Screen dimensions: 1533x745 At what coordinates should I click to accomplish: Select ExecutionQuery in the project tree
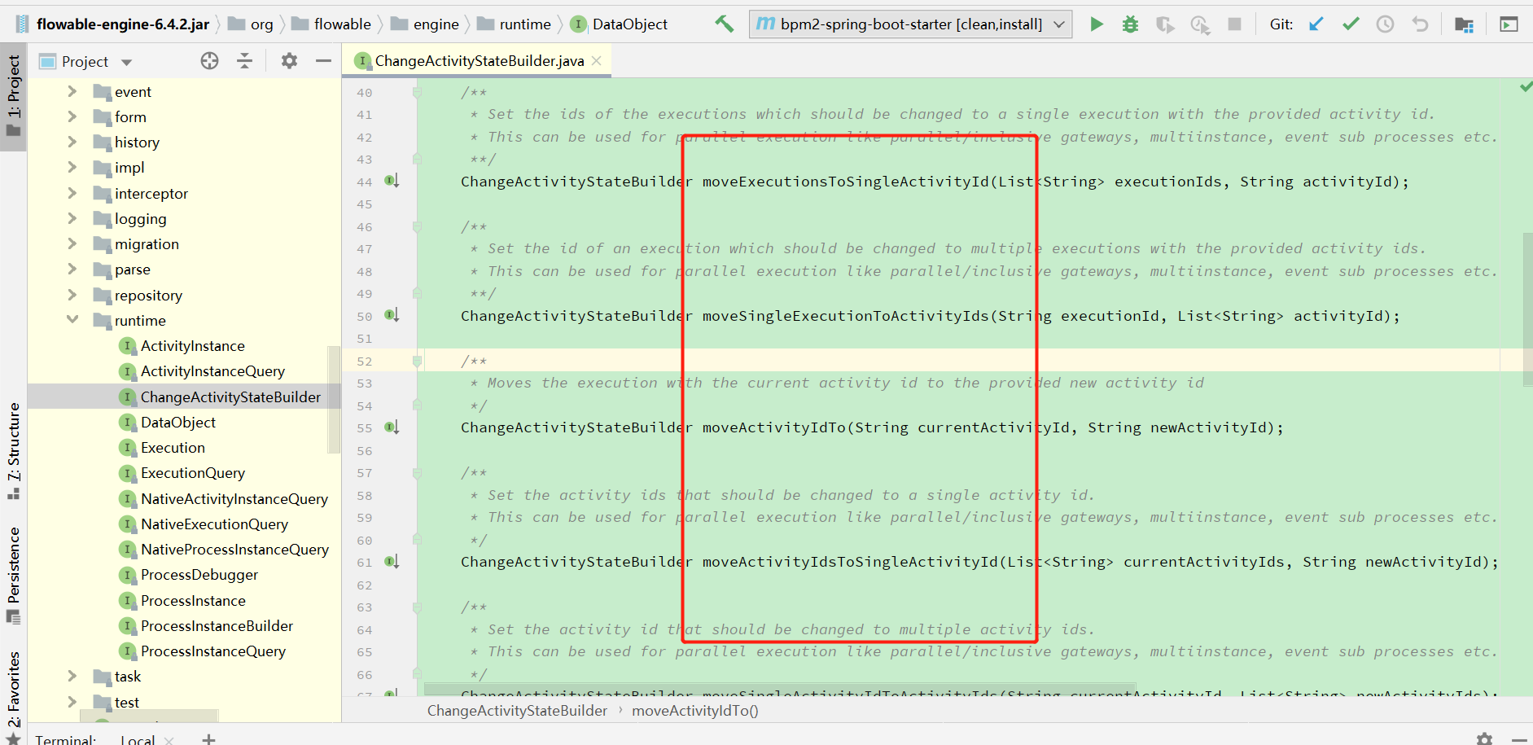click(x=193, y=472)
